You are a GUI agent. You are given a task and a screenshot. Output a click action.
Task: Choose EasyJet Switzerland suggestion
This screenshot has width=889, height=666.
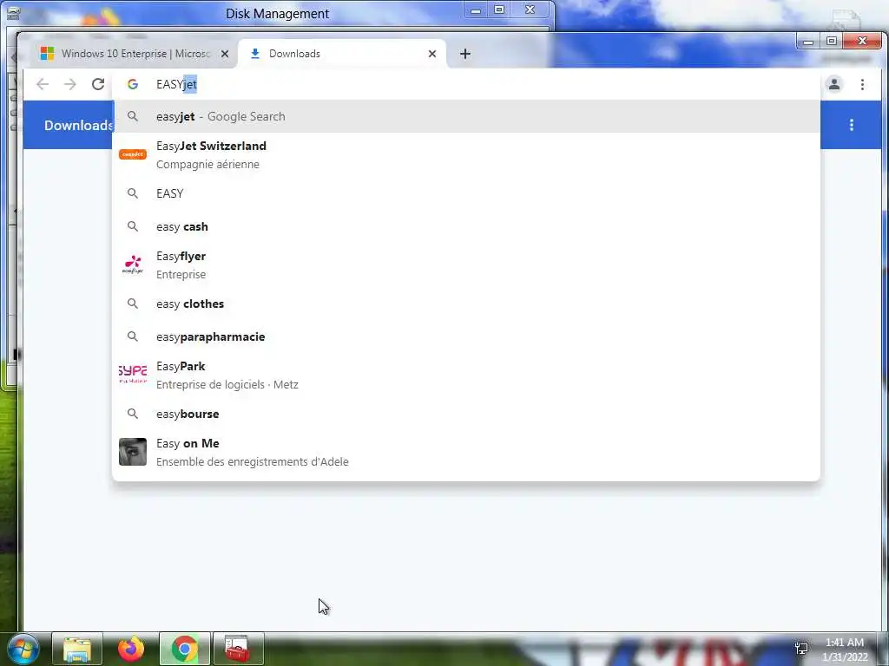pyautogui.click(x=466, y=154)
